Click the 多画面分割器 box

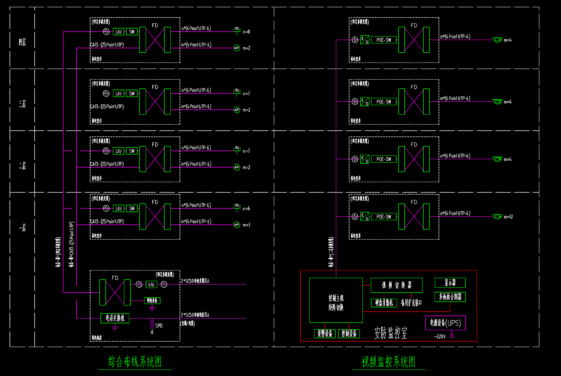(x=450, y=297)
